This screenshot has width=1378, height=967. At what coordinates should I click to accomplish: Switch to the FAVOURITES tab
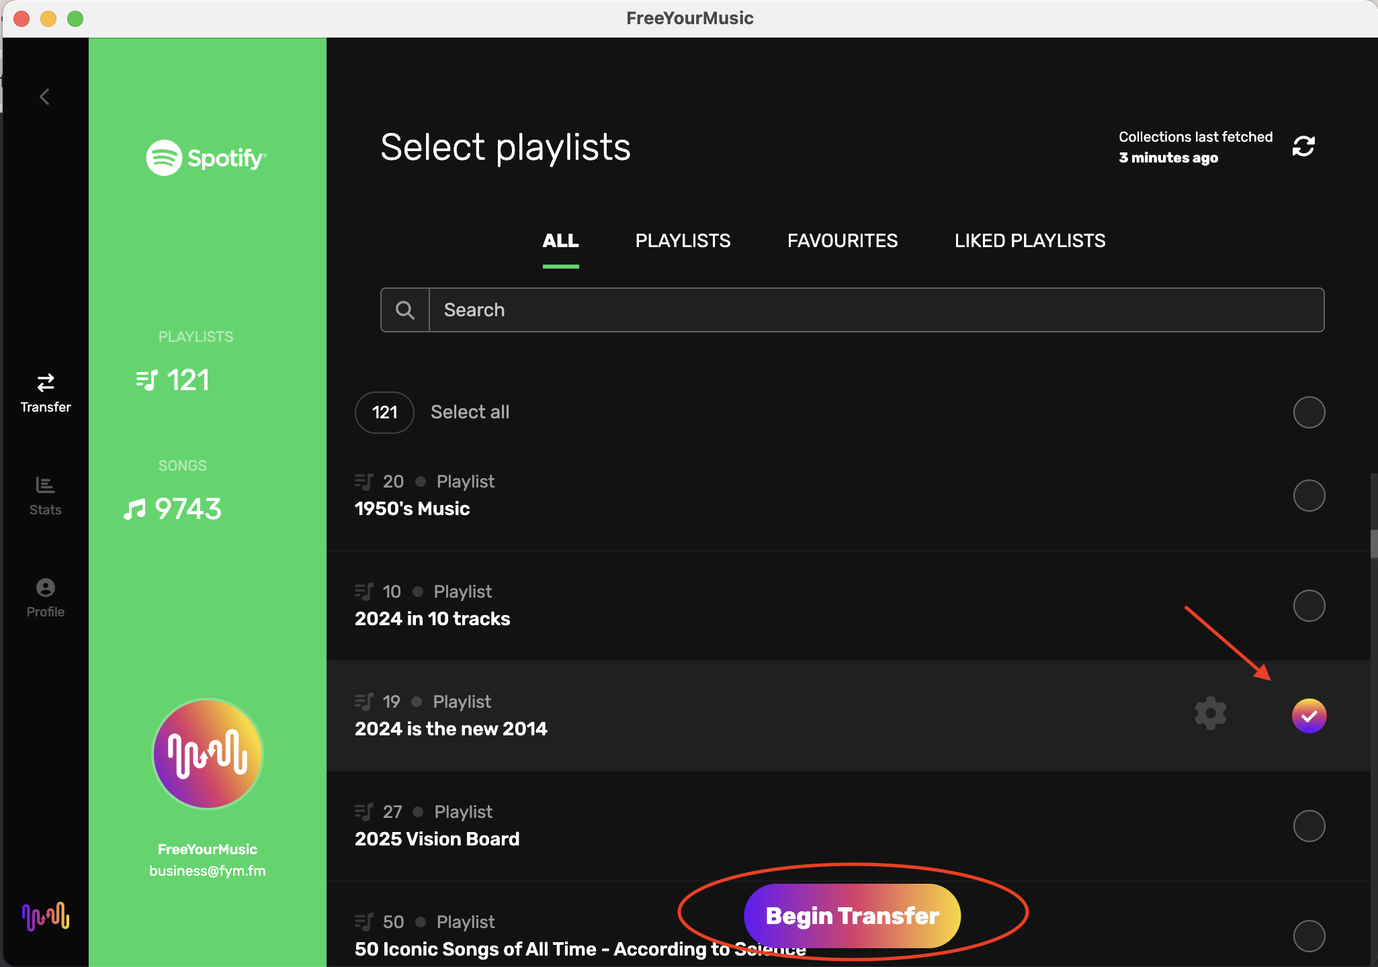click(842, 241)
